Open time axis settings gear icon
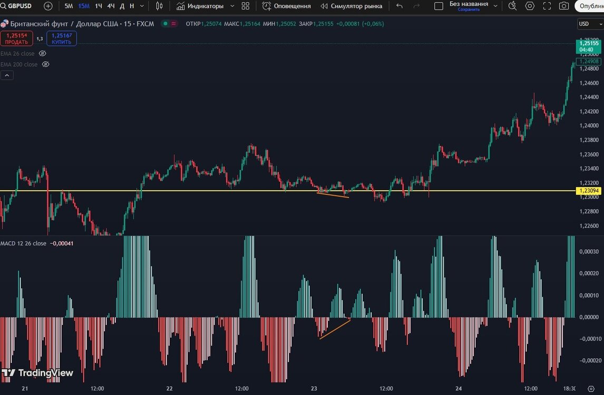Screen dimensions: 604x395 point(591,389)
